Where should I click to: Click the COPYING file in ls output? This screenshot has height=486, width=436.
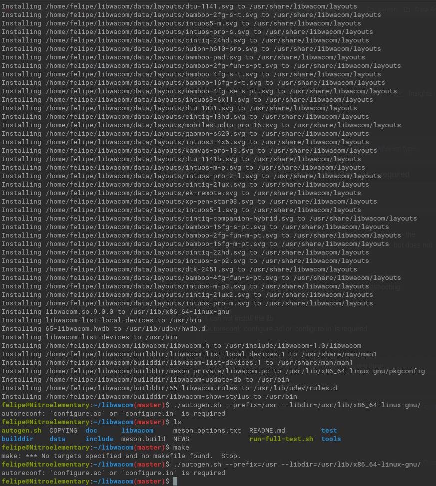(63, 431)
